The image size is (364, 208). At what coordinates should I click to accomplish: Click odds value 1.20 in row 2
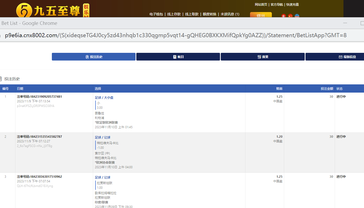point(279,137)
